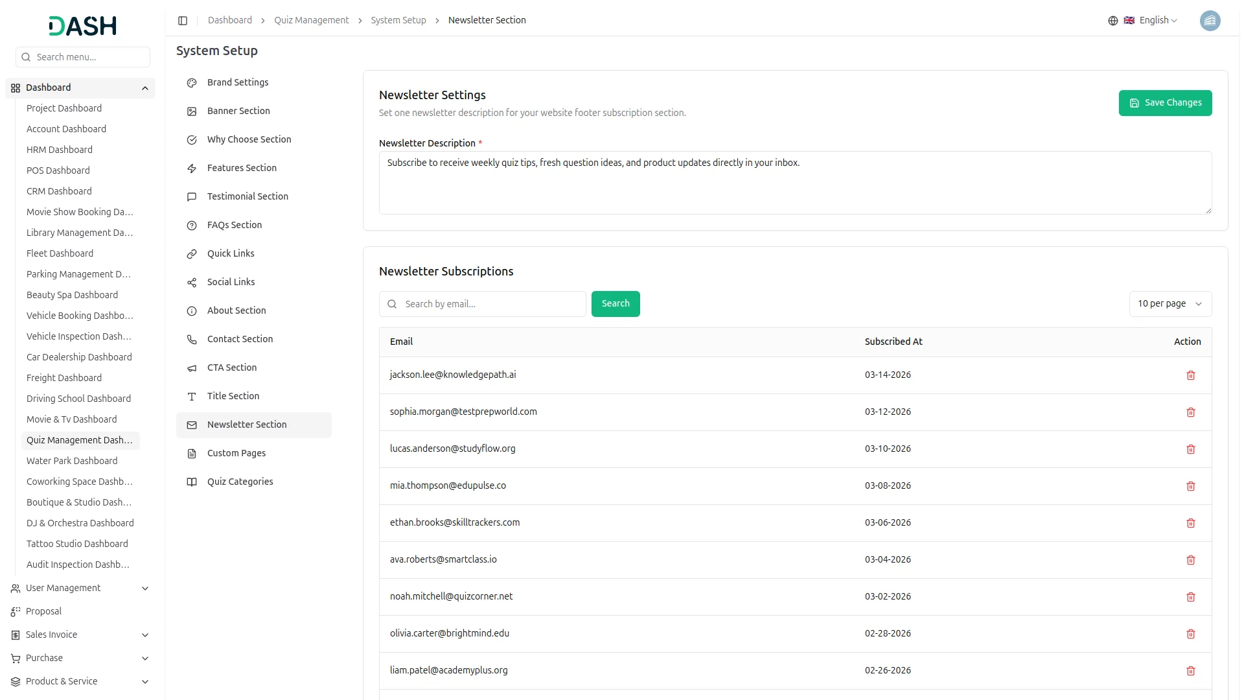The height and width of the screenshot is (700, 1244).
Task: Click the green Search button
Action: pyautogui.click(x=615, y=304)
